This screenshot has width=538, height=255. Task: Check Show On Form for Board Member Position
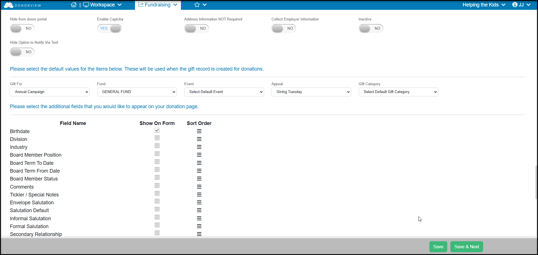(157, 154)
